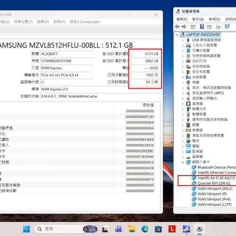The image size is (236, 236).
Task: Select the LAPTOP-FKGODHSP root node
Action: point(203,34)
